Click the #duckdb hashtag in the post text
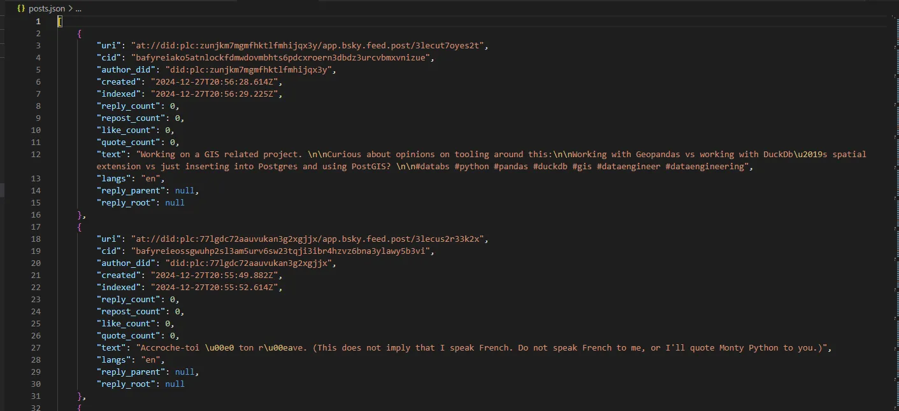This screenshot has height=411, width=899. tap(551, 166)
